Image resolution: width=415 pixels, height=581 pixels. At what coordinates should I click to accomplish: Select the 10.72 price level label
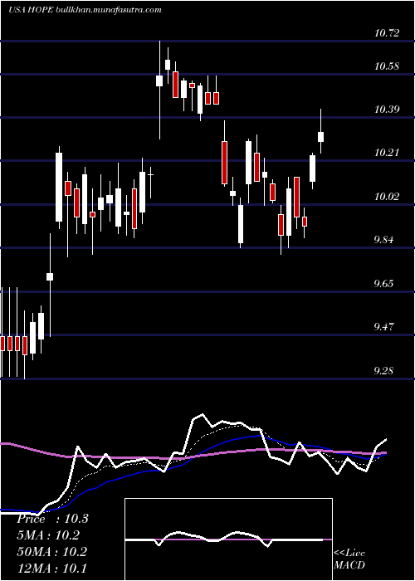point(387,33)
